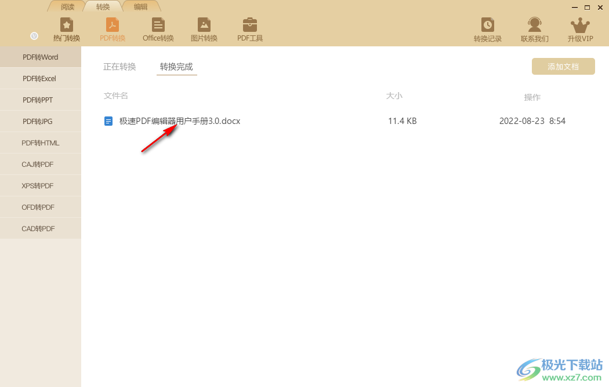Click the small round logo badge
Viewport: 609px width, 387px height.
(34, 36)
